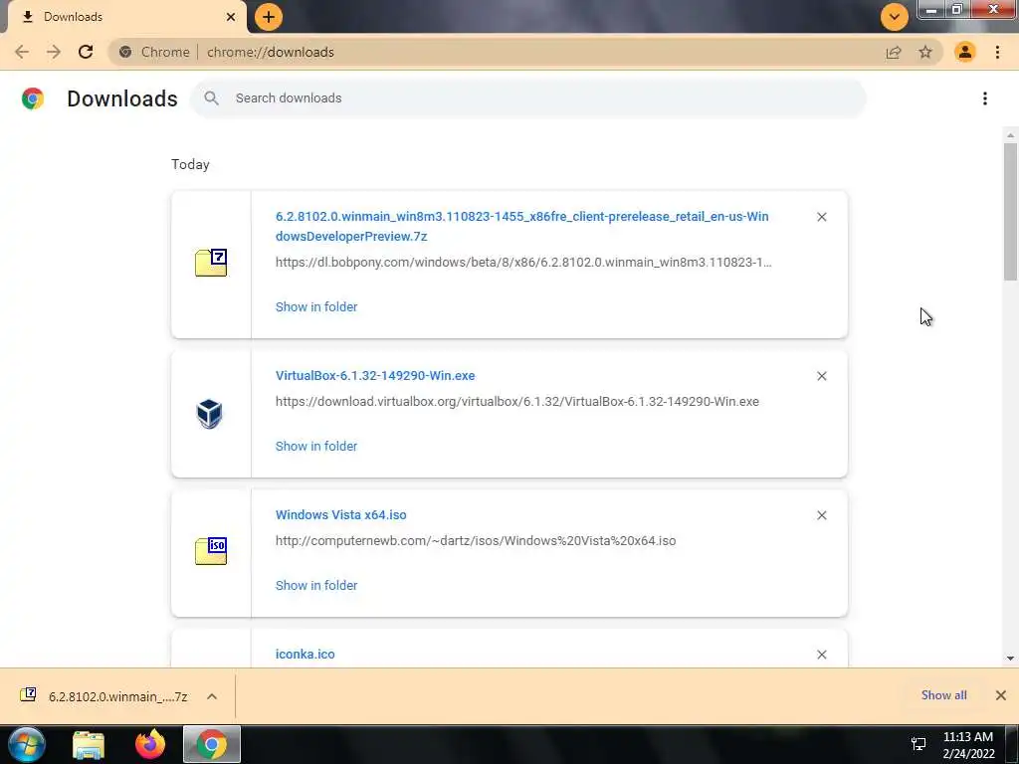Show Windows Vista x64.iso in folder
This screenshot has height=764, width=1019.
pos(316,585)
